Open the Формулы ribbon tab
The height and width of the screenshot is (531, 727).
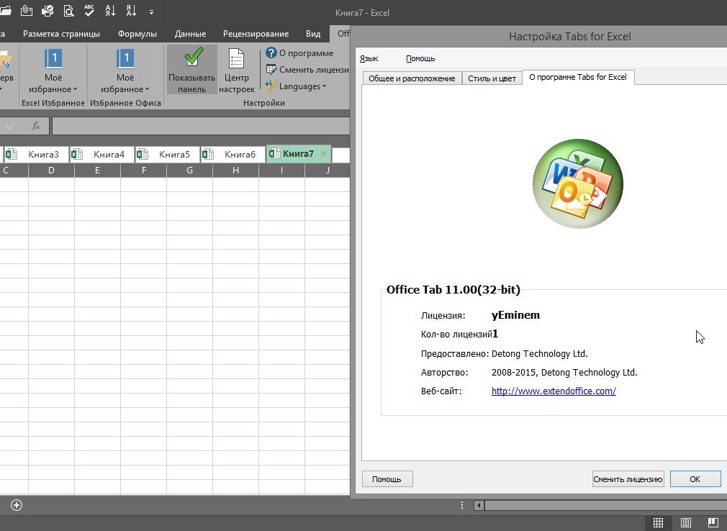tap(137, 34)
